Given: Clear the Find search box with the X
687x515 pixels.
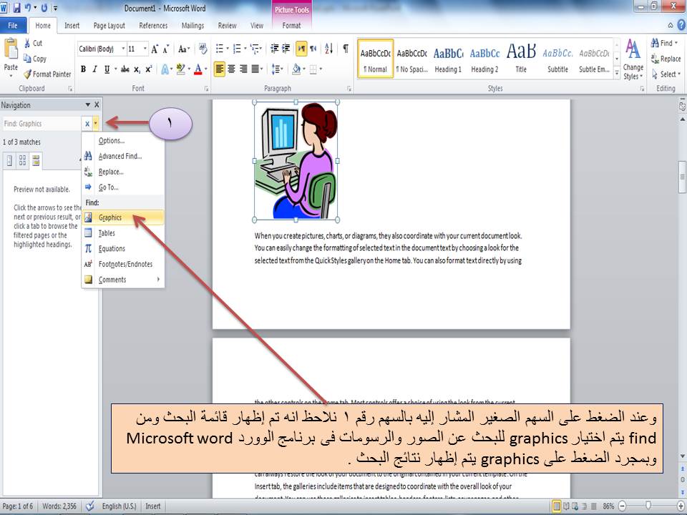Looking at the screenshot, I should click(x=87, y=124).
